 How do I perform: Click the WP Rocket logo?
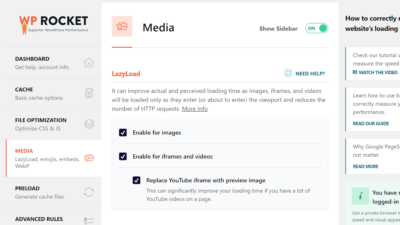(54, 25)
